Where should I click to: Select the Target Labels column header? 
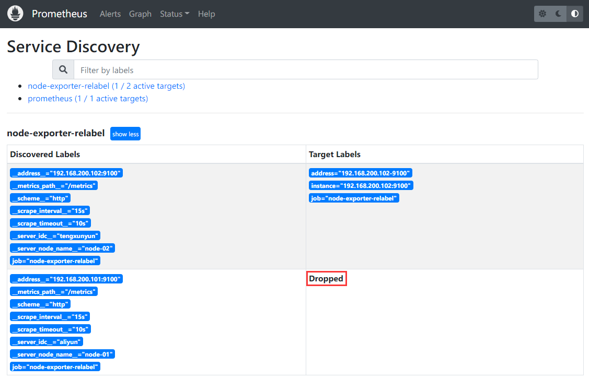pos(334,154)
